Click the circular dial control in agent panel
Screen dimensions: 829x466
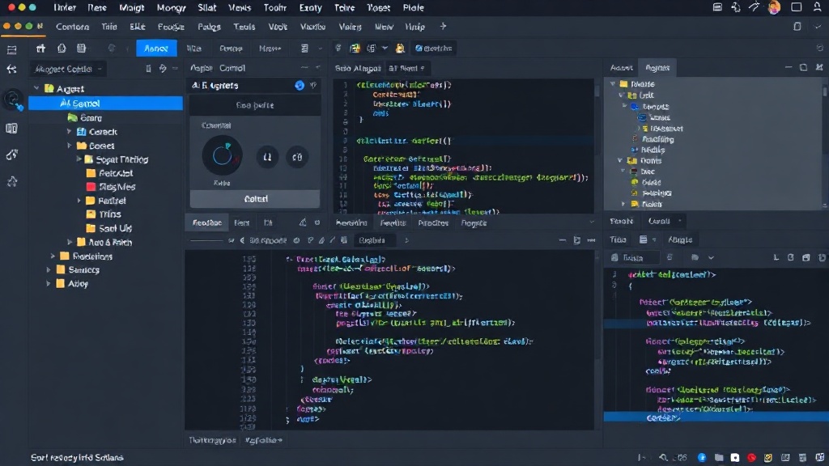point(223,155)
